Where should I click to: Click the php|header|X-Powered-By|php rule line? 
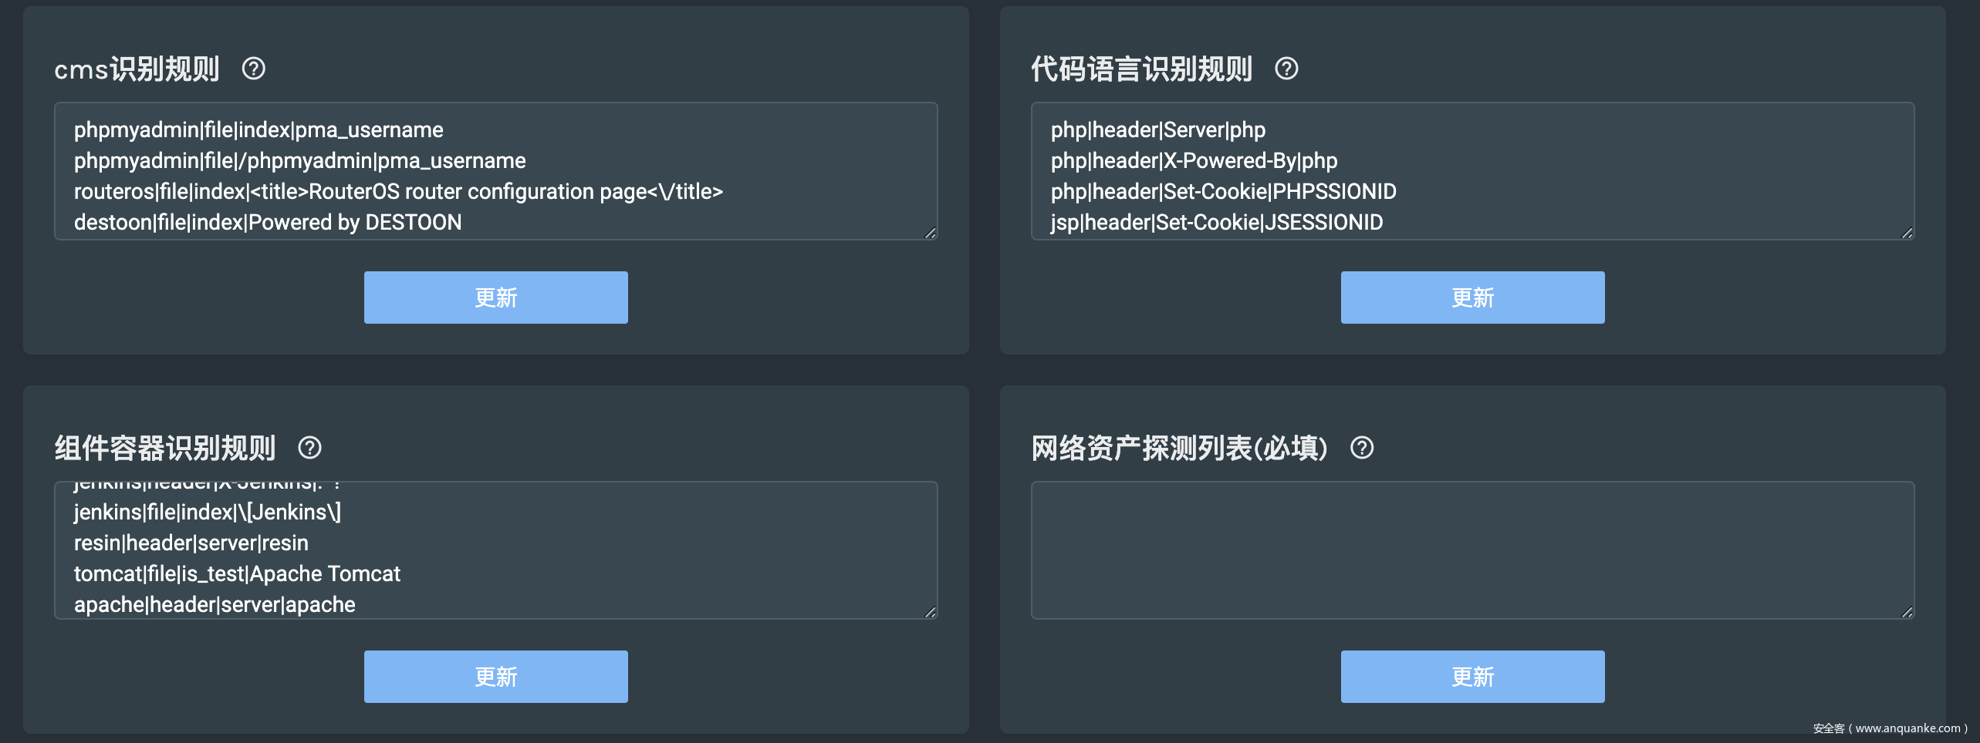1194,161
